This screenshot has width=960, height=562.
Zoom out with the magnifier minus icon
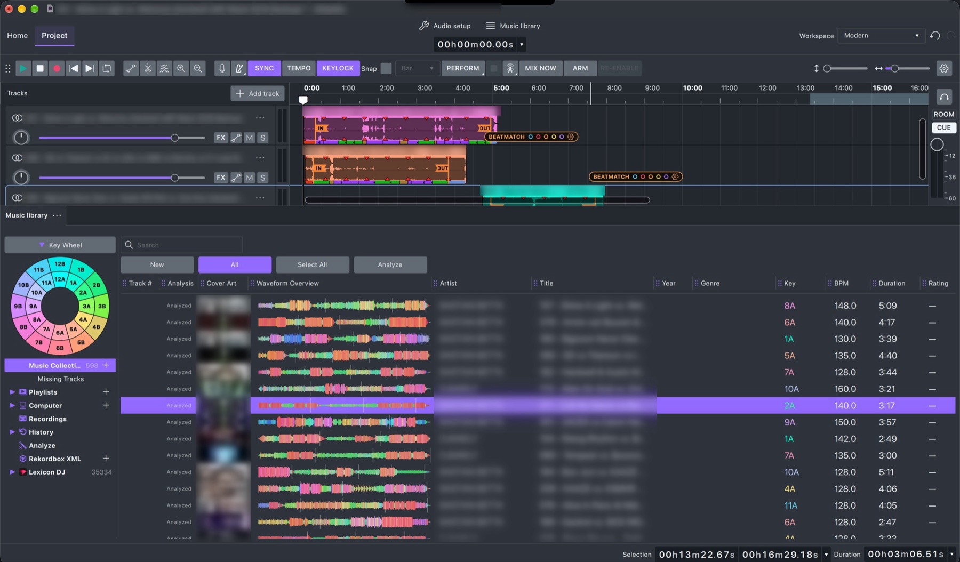point(198,68)
